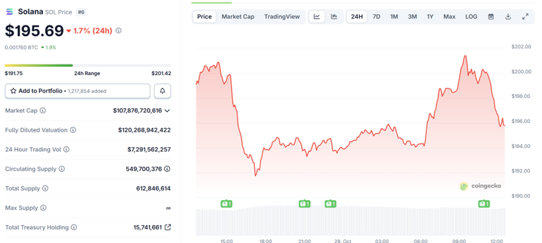The image size is (542, 243).
Task: Switch to candlestick chart view
Action: point(334,17)
